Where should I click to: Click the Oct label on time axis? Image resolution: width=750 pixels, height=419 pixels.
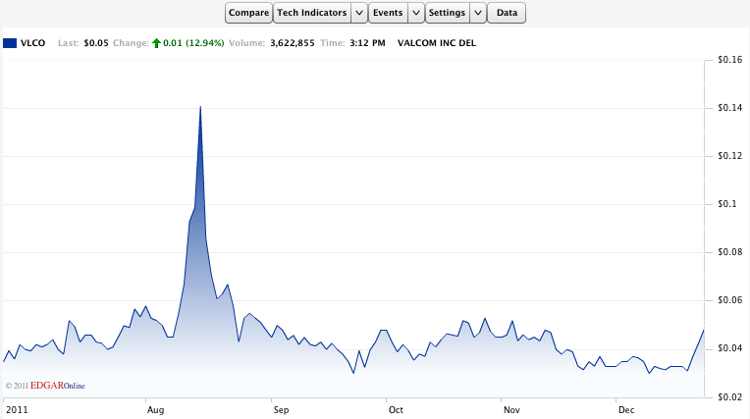pos(396,410)
